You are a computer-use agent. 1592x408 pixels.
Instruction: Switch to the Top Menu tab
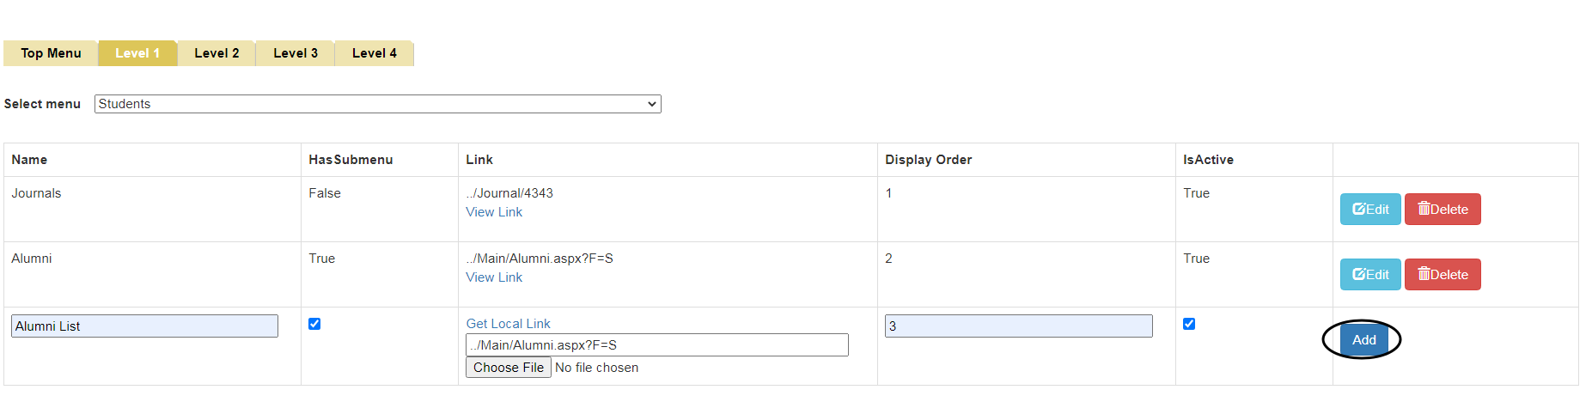point(51,53)
